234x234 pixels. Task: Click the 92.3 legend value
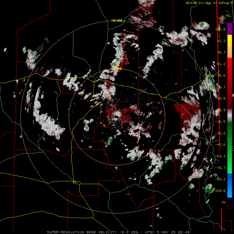click(x=221, y=41)
